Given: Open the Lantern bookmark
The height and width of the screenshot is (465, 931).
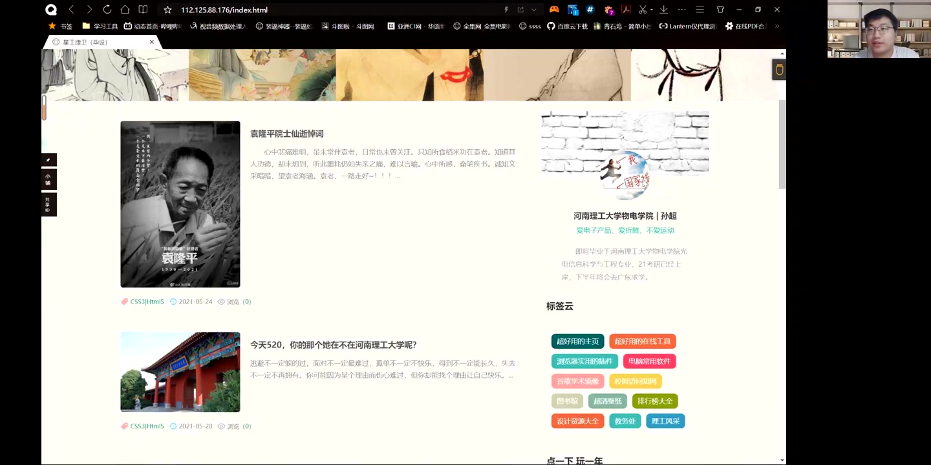Looking at the screenshot, I should [688, 26].
